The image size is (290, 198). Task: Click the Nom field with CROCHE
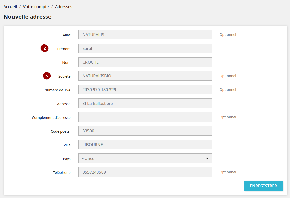[x=145, y=62]
